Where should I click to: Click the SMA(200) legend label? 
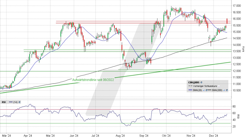(x=217, y=90)
